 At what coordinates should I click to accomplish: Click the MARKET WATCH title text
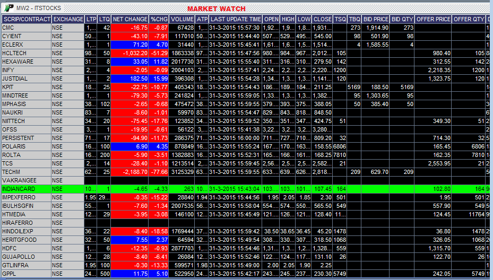pyautogui.click(x=216, y=8)
